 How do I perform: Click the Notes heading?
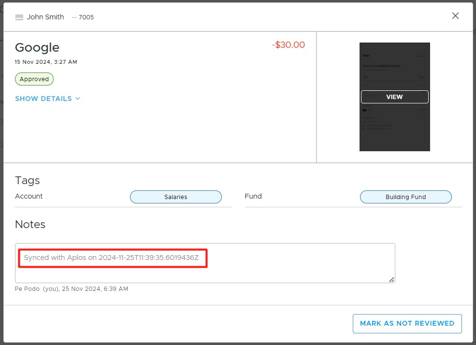point(30,225)
